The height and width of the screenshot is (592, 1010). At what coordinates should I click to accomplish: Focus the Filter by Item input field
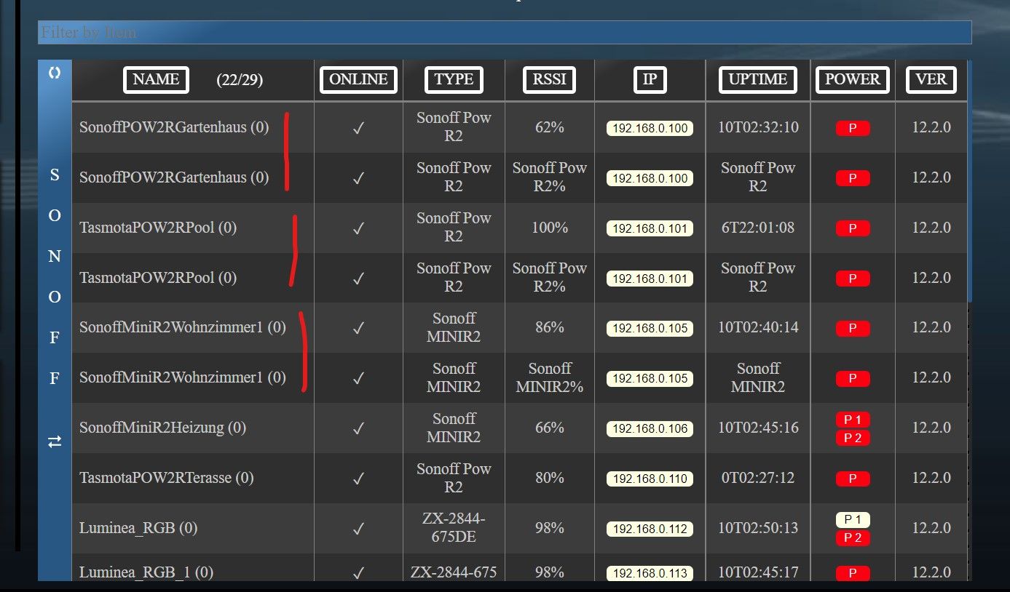coord(505,32)
